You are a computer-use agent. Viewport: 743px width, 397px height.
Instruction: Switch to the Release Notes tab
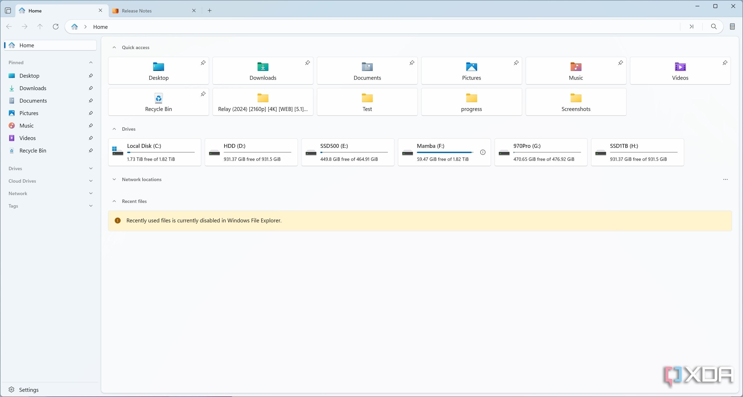tap(137, 11)
